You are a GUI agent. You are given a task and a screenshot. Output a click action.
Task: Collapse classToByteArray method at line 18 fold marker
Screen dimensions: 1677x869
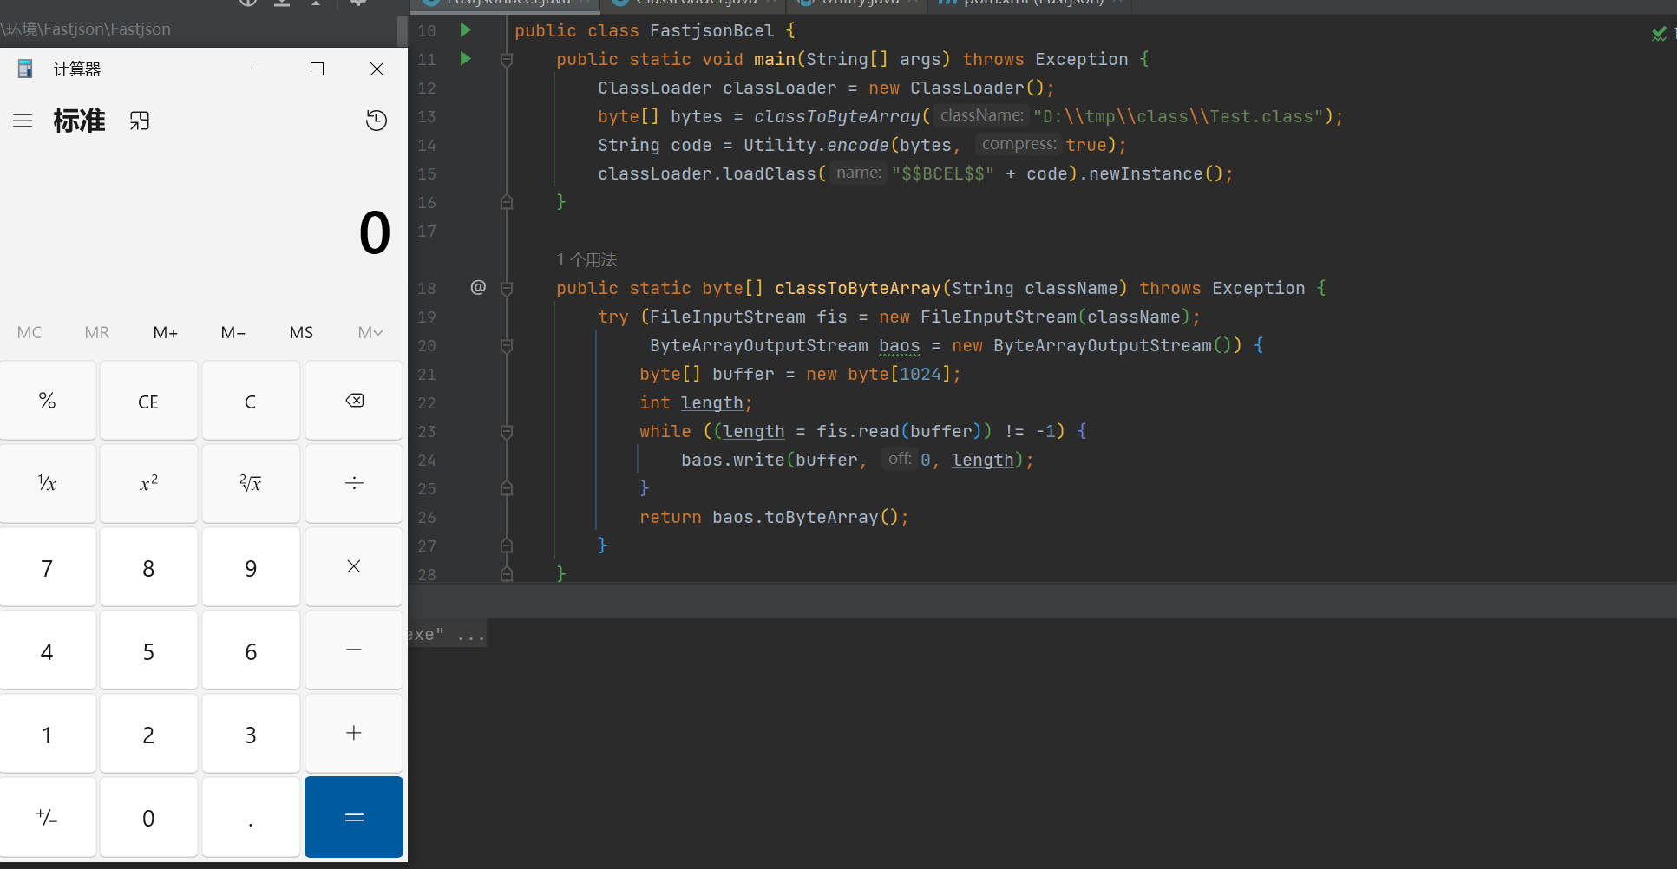(x=507, y=288)
